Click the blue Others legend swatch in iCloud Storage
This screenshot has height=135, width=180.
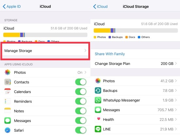pyautogui.click(x=139, y=37)
